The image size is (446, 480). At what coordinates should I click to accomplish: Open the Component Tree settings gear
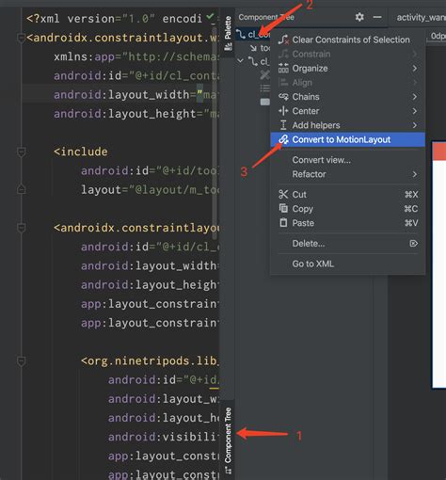point(359,17)
